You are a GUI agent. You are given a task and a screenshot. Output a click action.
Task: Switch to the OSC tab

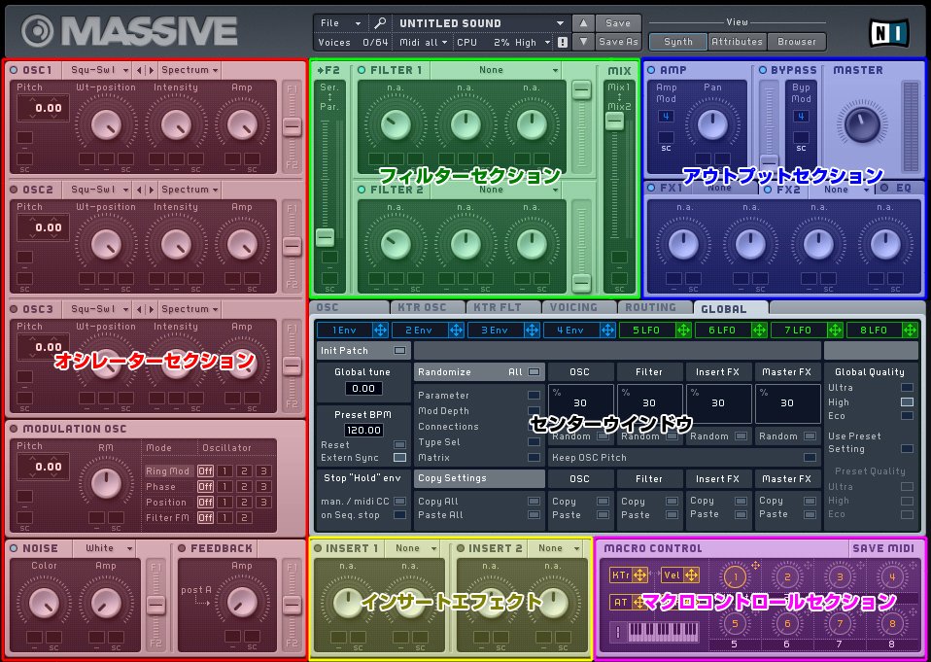coord(349,307)
